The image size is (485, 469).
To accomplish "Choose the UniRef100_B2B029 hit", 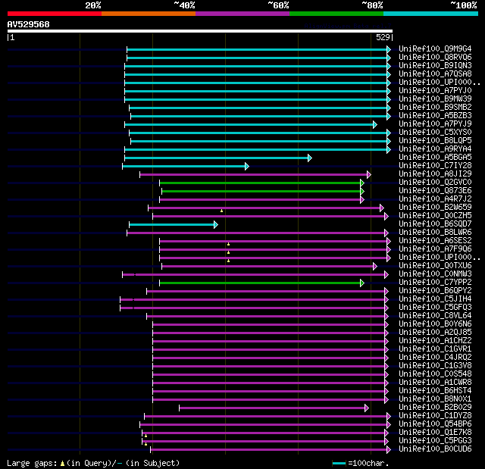I will pos(435,408).
